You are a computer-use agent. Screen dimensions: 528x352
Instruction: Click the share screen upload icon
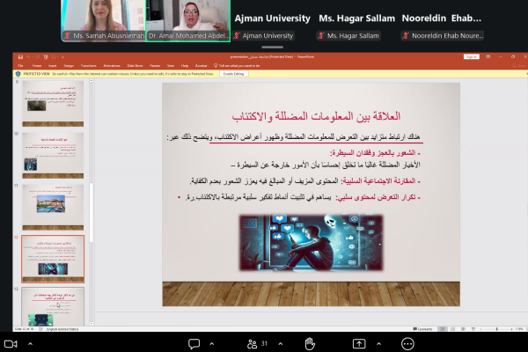pyautogui.click(x=359, y=344)
